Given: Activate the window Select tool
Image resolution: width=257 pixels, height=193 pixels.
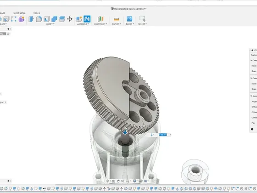Looking at the screenshot, I should pos(142,19).
